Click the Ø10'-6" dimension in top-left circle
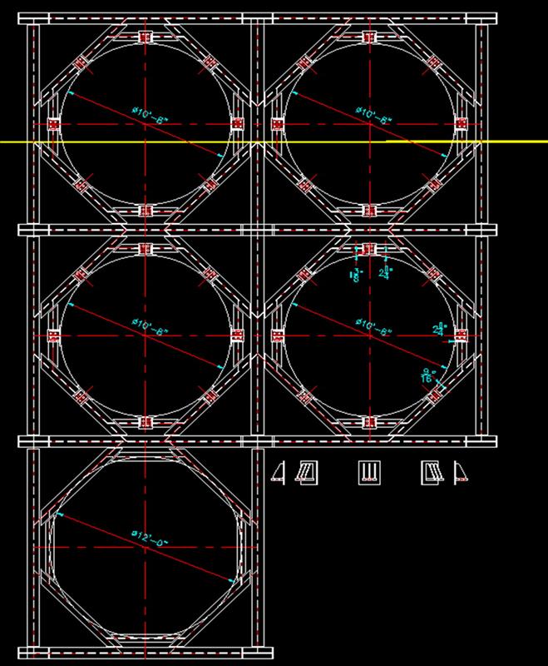 (x=151, y=116)
